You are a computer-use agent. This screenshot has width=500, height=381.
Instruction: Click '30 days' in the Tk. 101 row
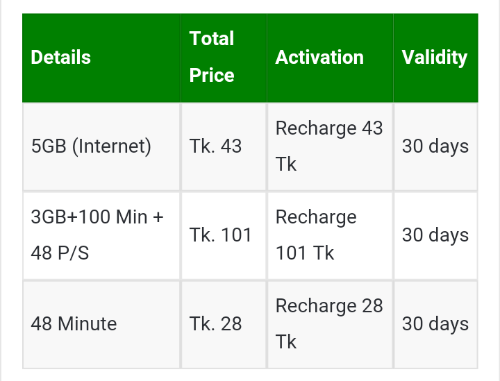tap(435, 235)
